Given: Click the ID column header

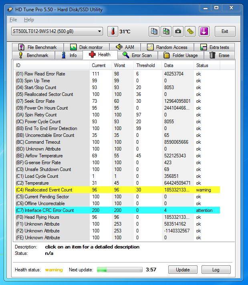Looking at the screenshot, I should pyautogui.click(x=52, y=65).
